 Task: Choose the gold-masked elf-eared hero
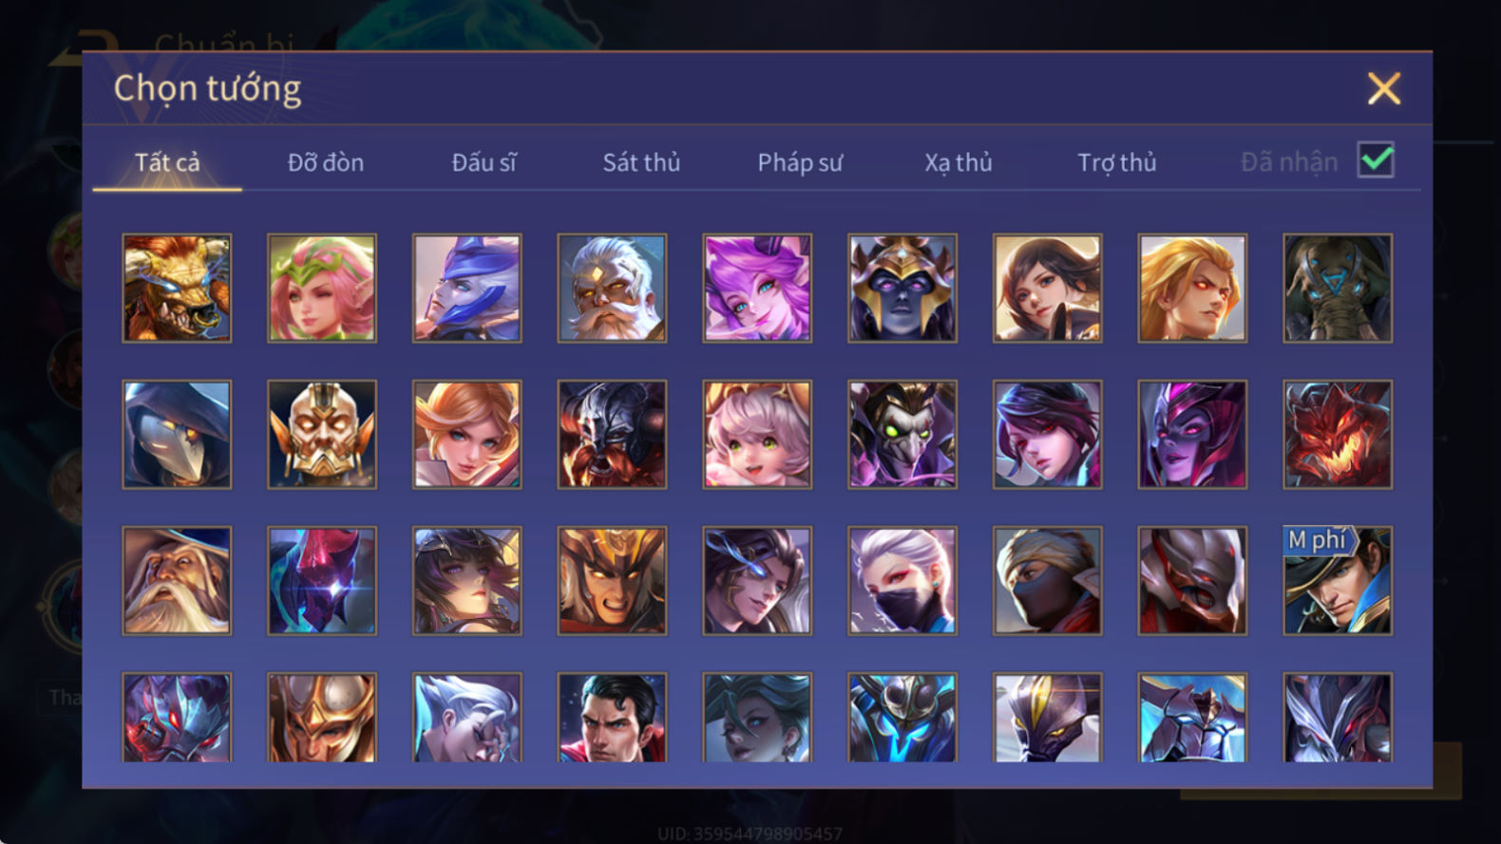coord(322,435)
